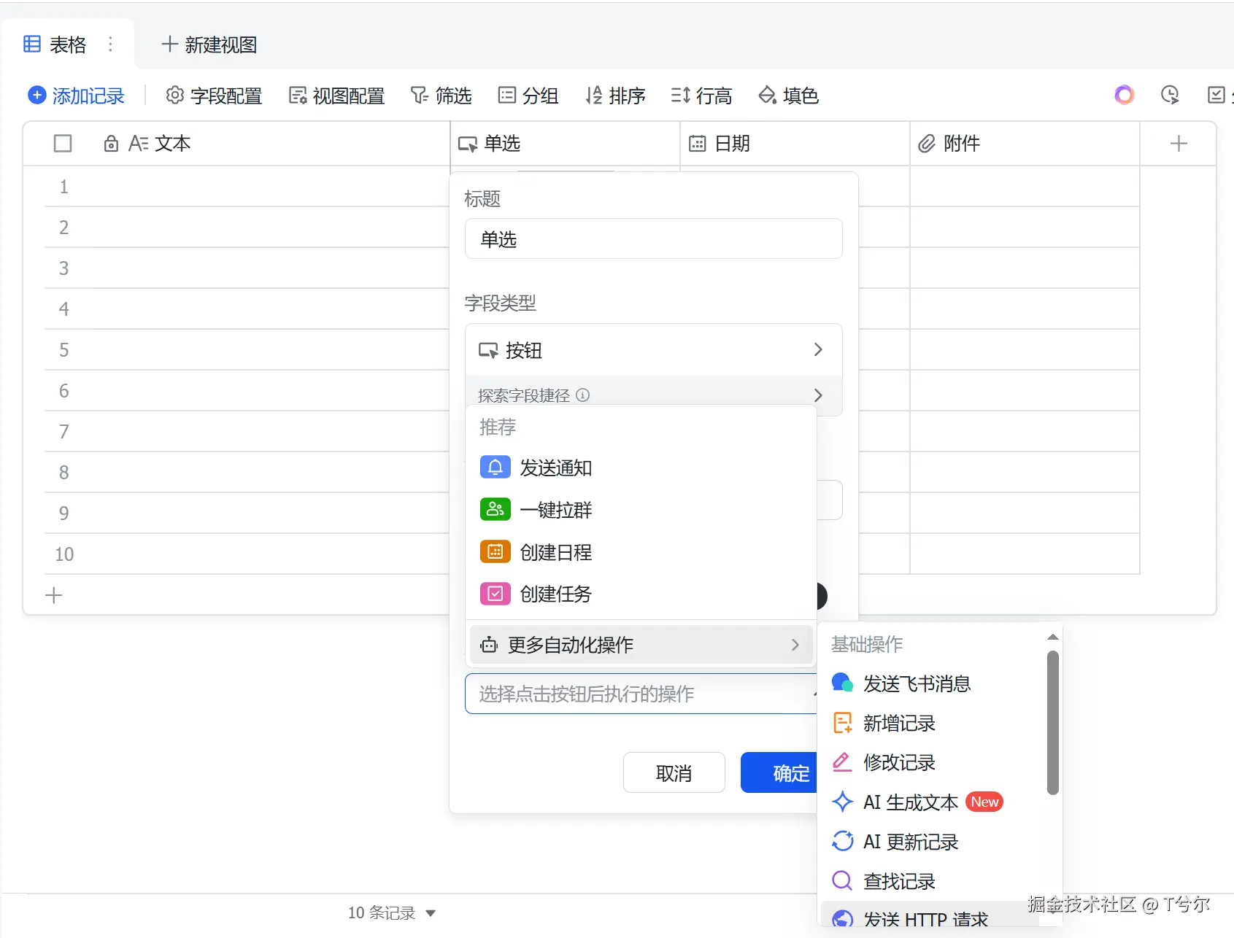This screenshot has width=1234, height=938.
Task: Choose 创建日程 from recommended actions
Action: [641, 552]
